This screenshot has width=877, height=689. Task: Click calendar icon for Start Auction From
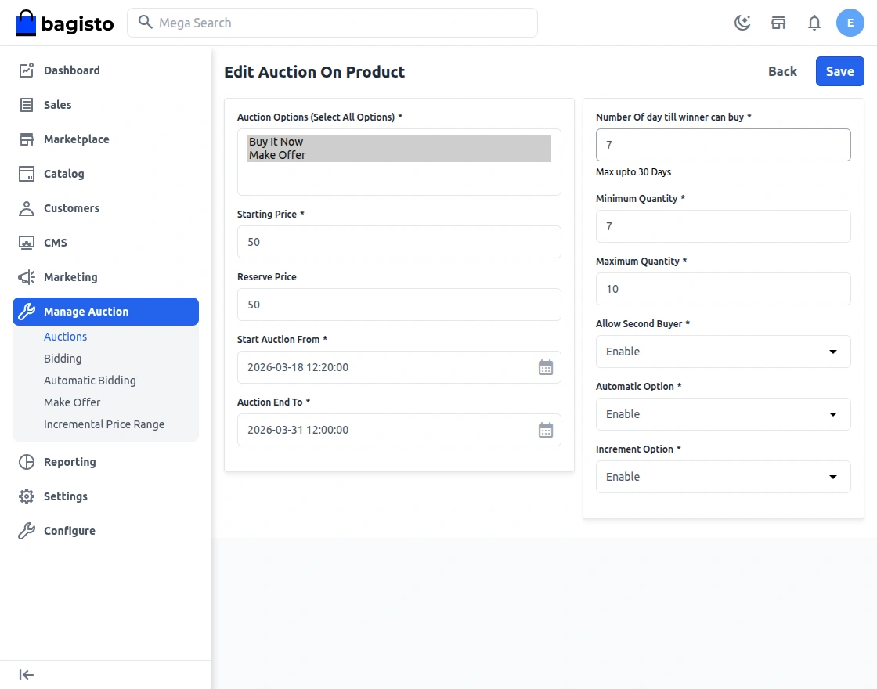pos(546,367)
